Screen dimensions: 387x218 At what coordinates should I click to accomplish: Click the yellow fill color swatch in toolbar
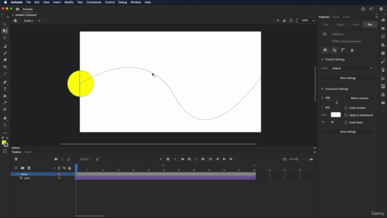point(4,142)
